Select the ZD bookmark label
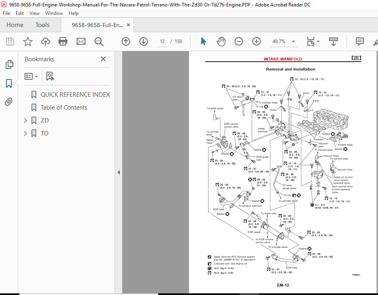 click(x=45, y=120)
